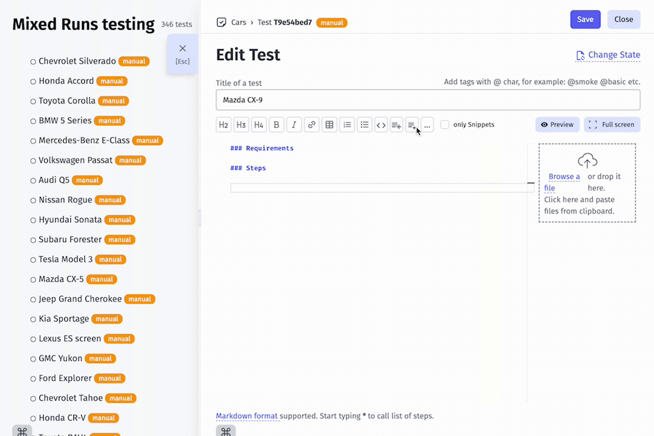The width and height of the screenshot is (654, 436).
Task: Click the manual badge next to Tesla Model 3
Action: pos(111,260)
